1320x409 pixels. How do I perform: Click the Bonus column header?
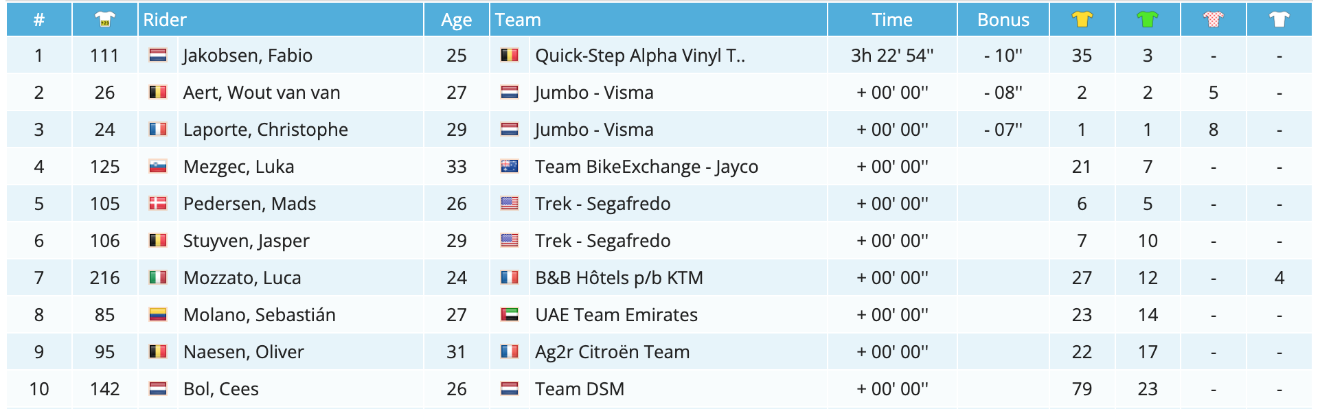(1003, 20)
